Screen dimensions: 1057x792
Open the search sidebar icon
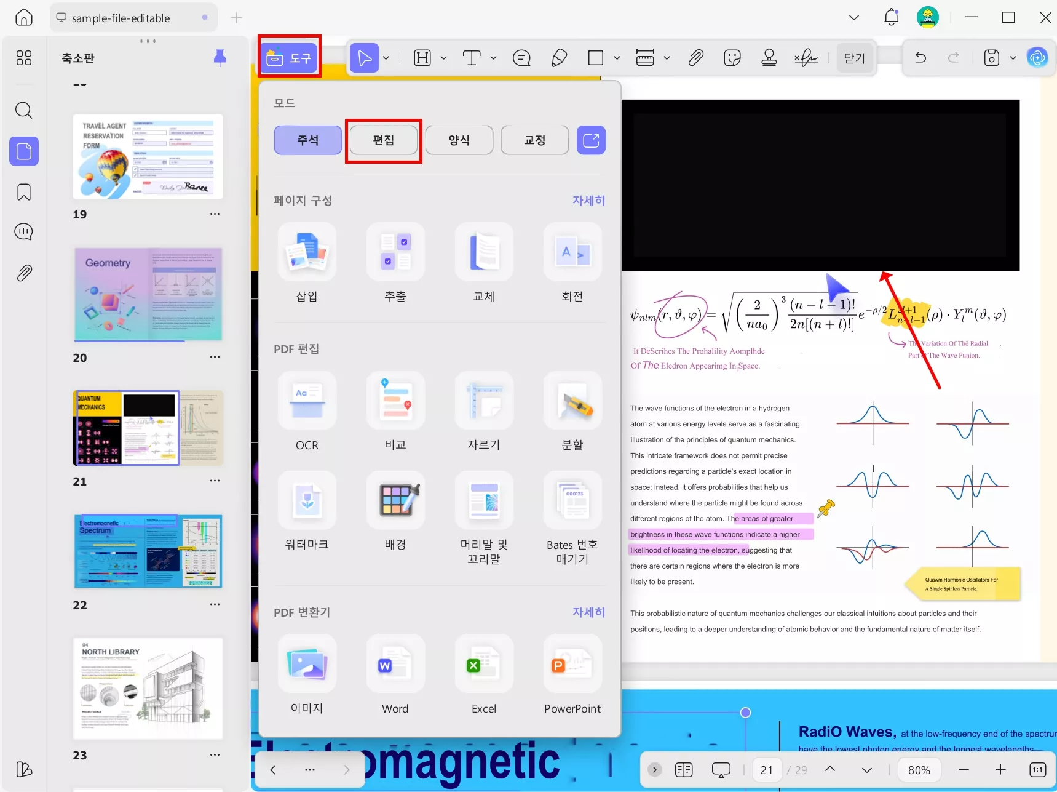coord(23,110)
